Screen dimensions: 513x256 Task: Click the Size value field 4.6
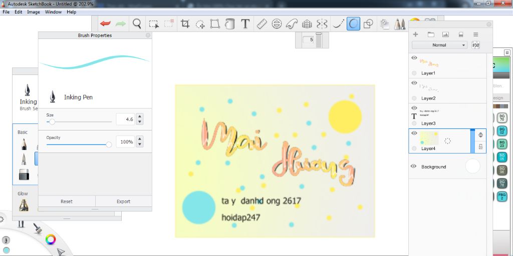[125, 119]
